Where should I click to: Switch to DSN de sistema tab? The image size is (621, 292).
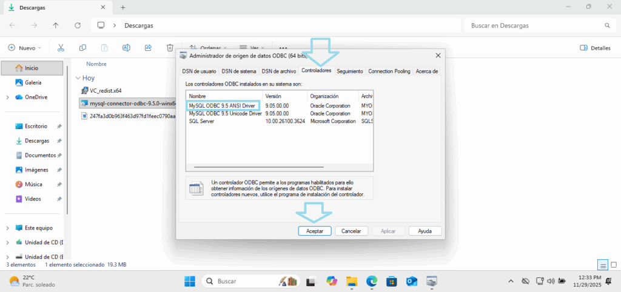point(238,71)
